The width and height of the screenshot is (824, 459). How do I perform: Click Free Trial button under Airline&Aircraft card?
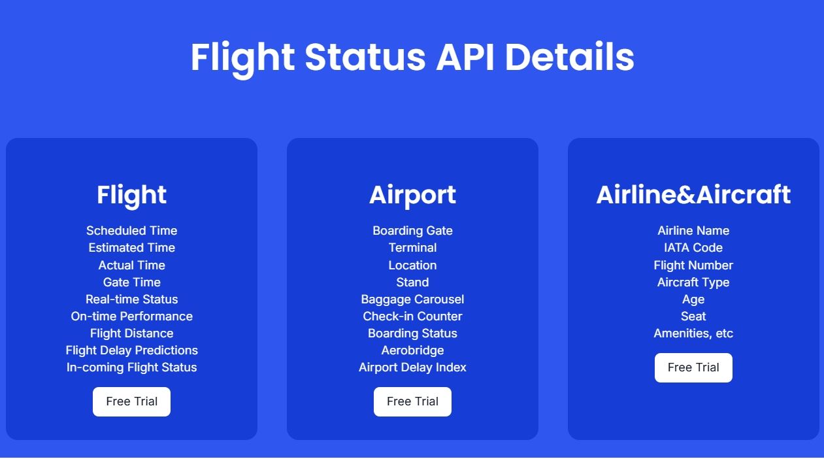(693, 367)
